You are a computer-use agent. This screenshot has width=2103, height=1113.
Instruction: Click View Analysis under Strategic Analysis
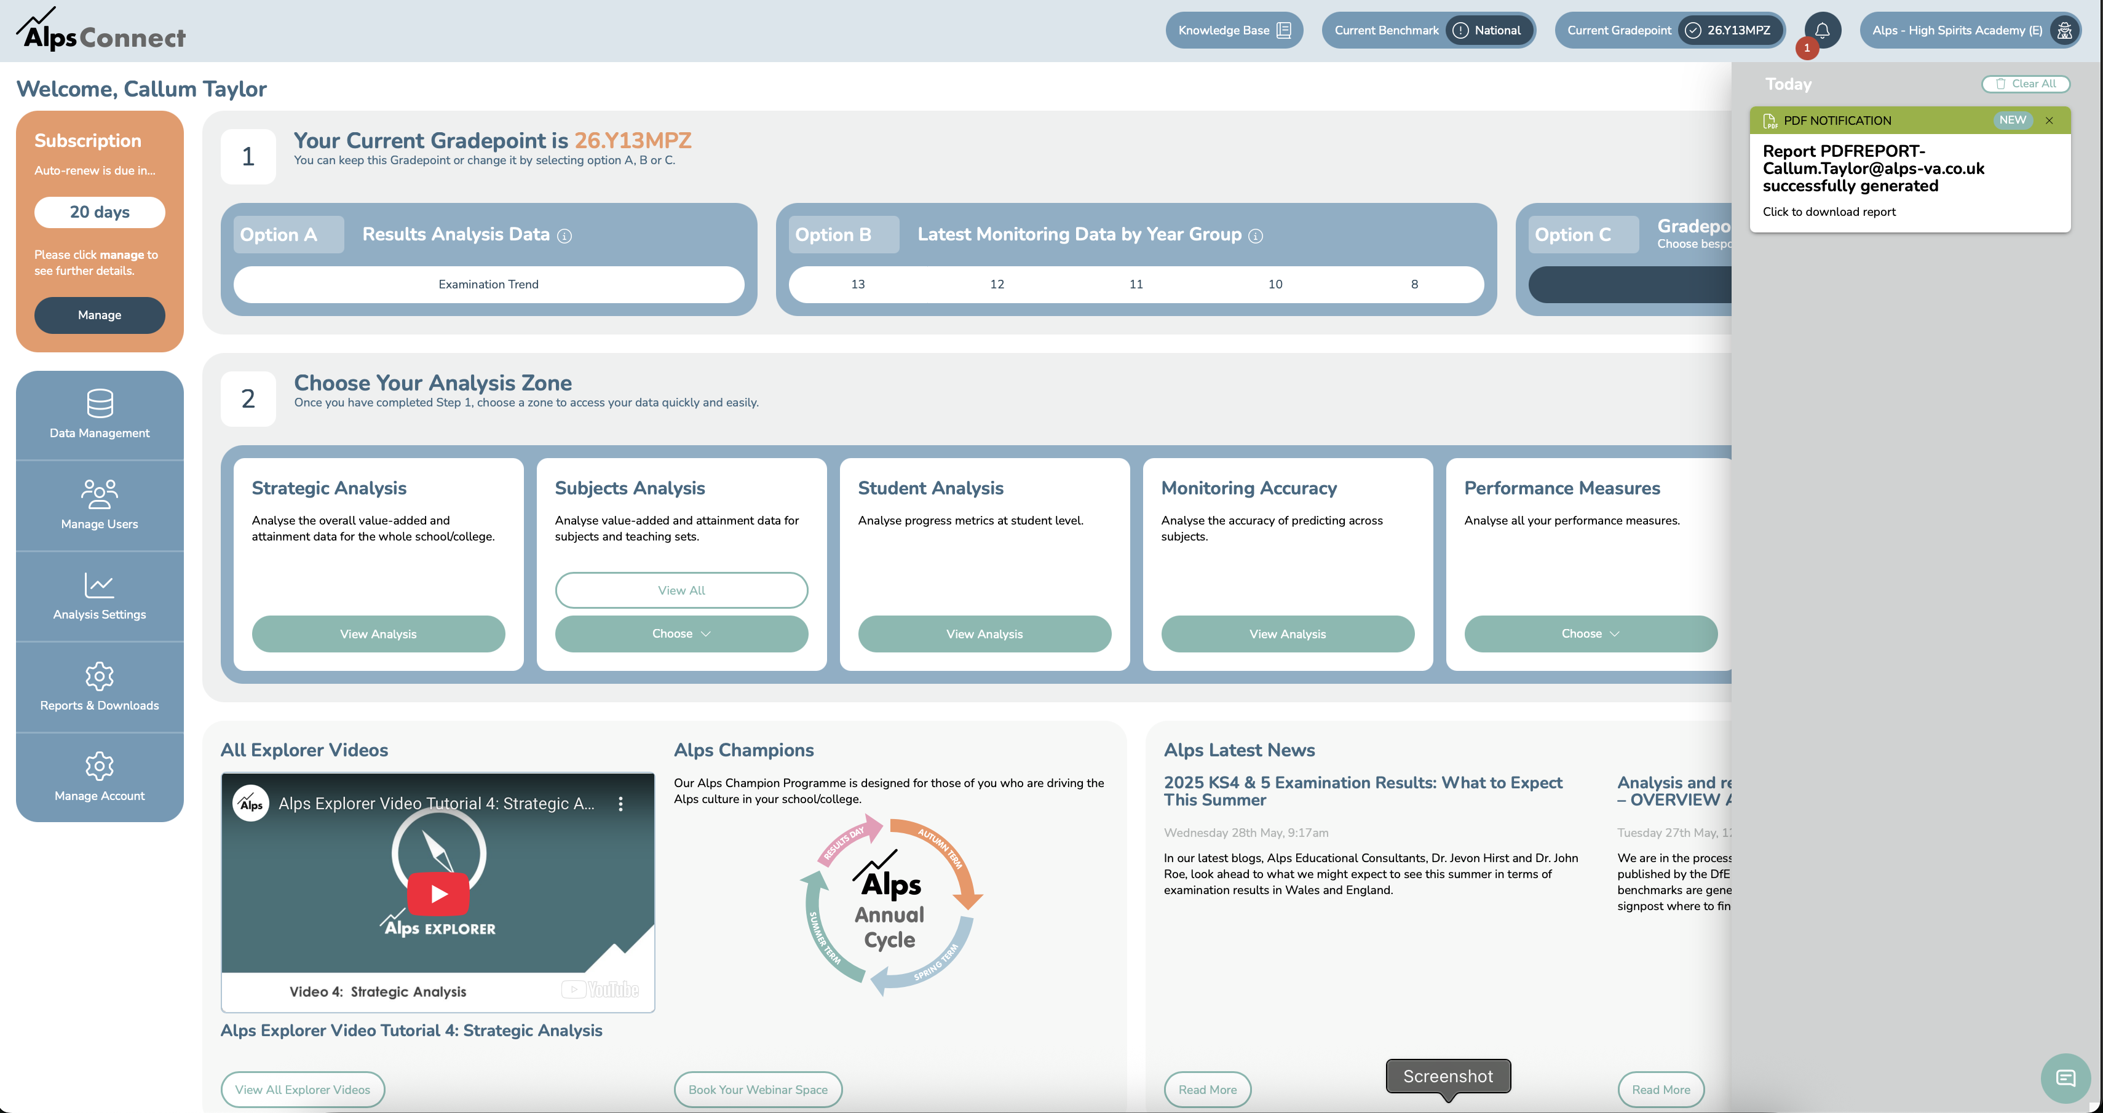point(378,633)
